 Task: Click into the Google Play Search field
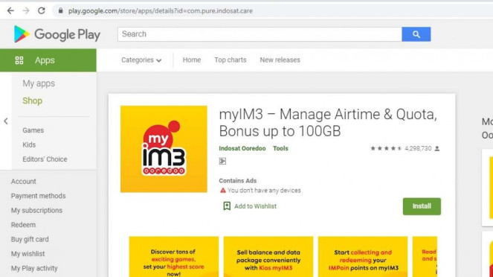260,34
